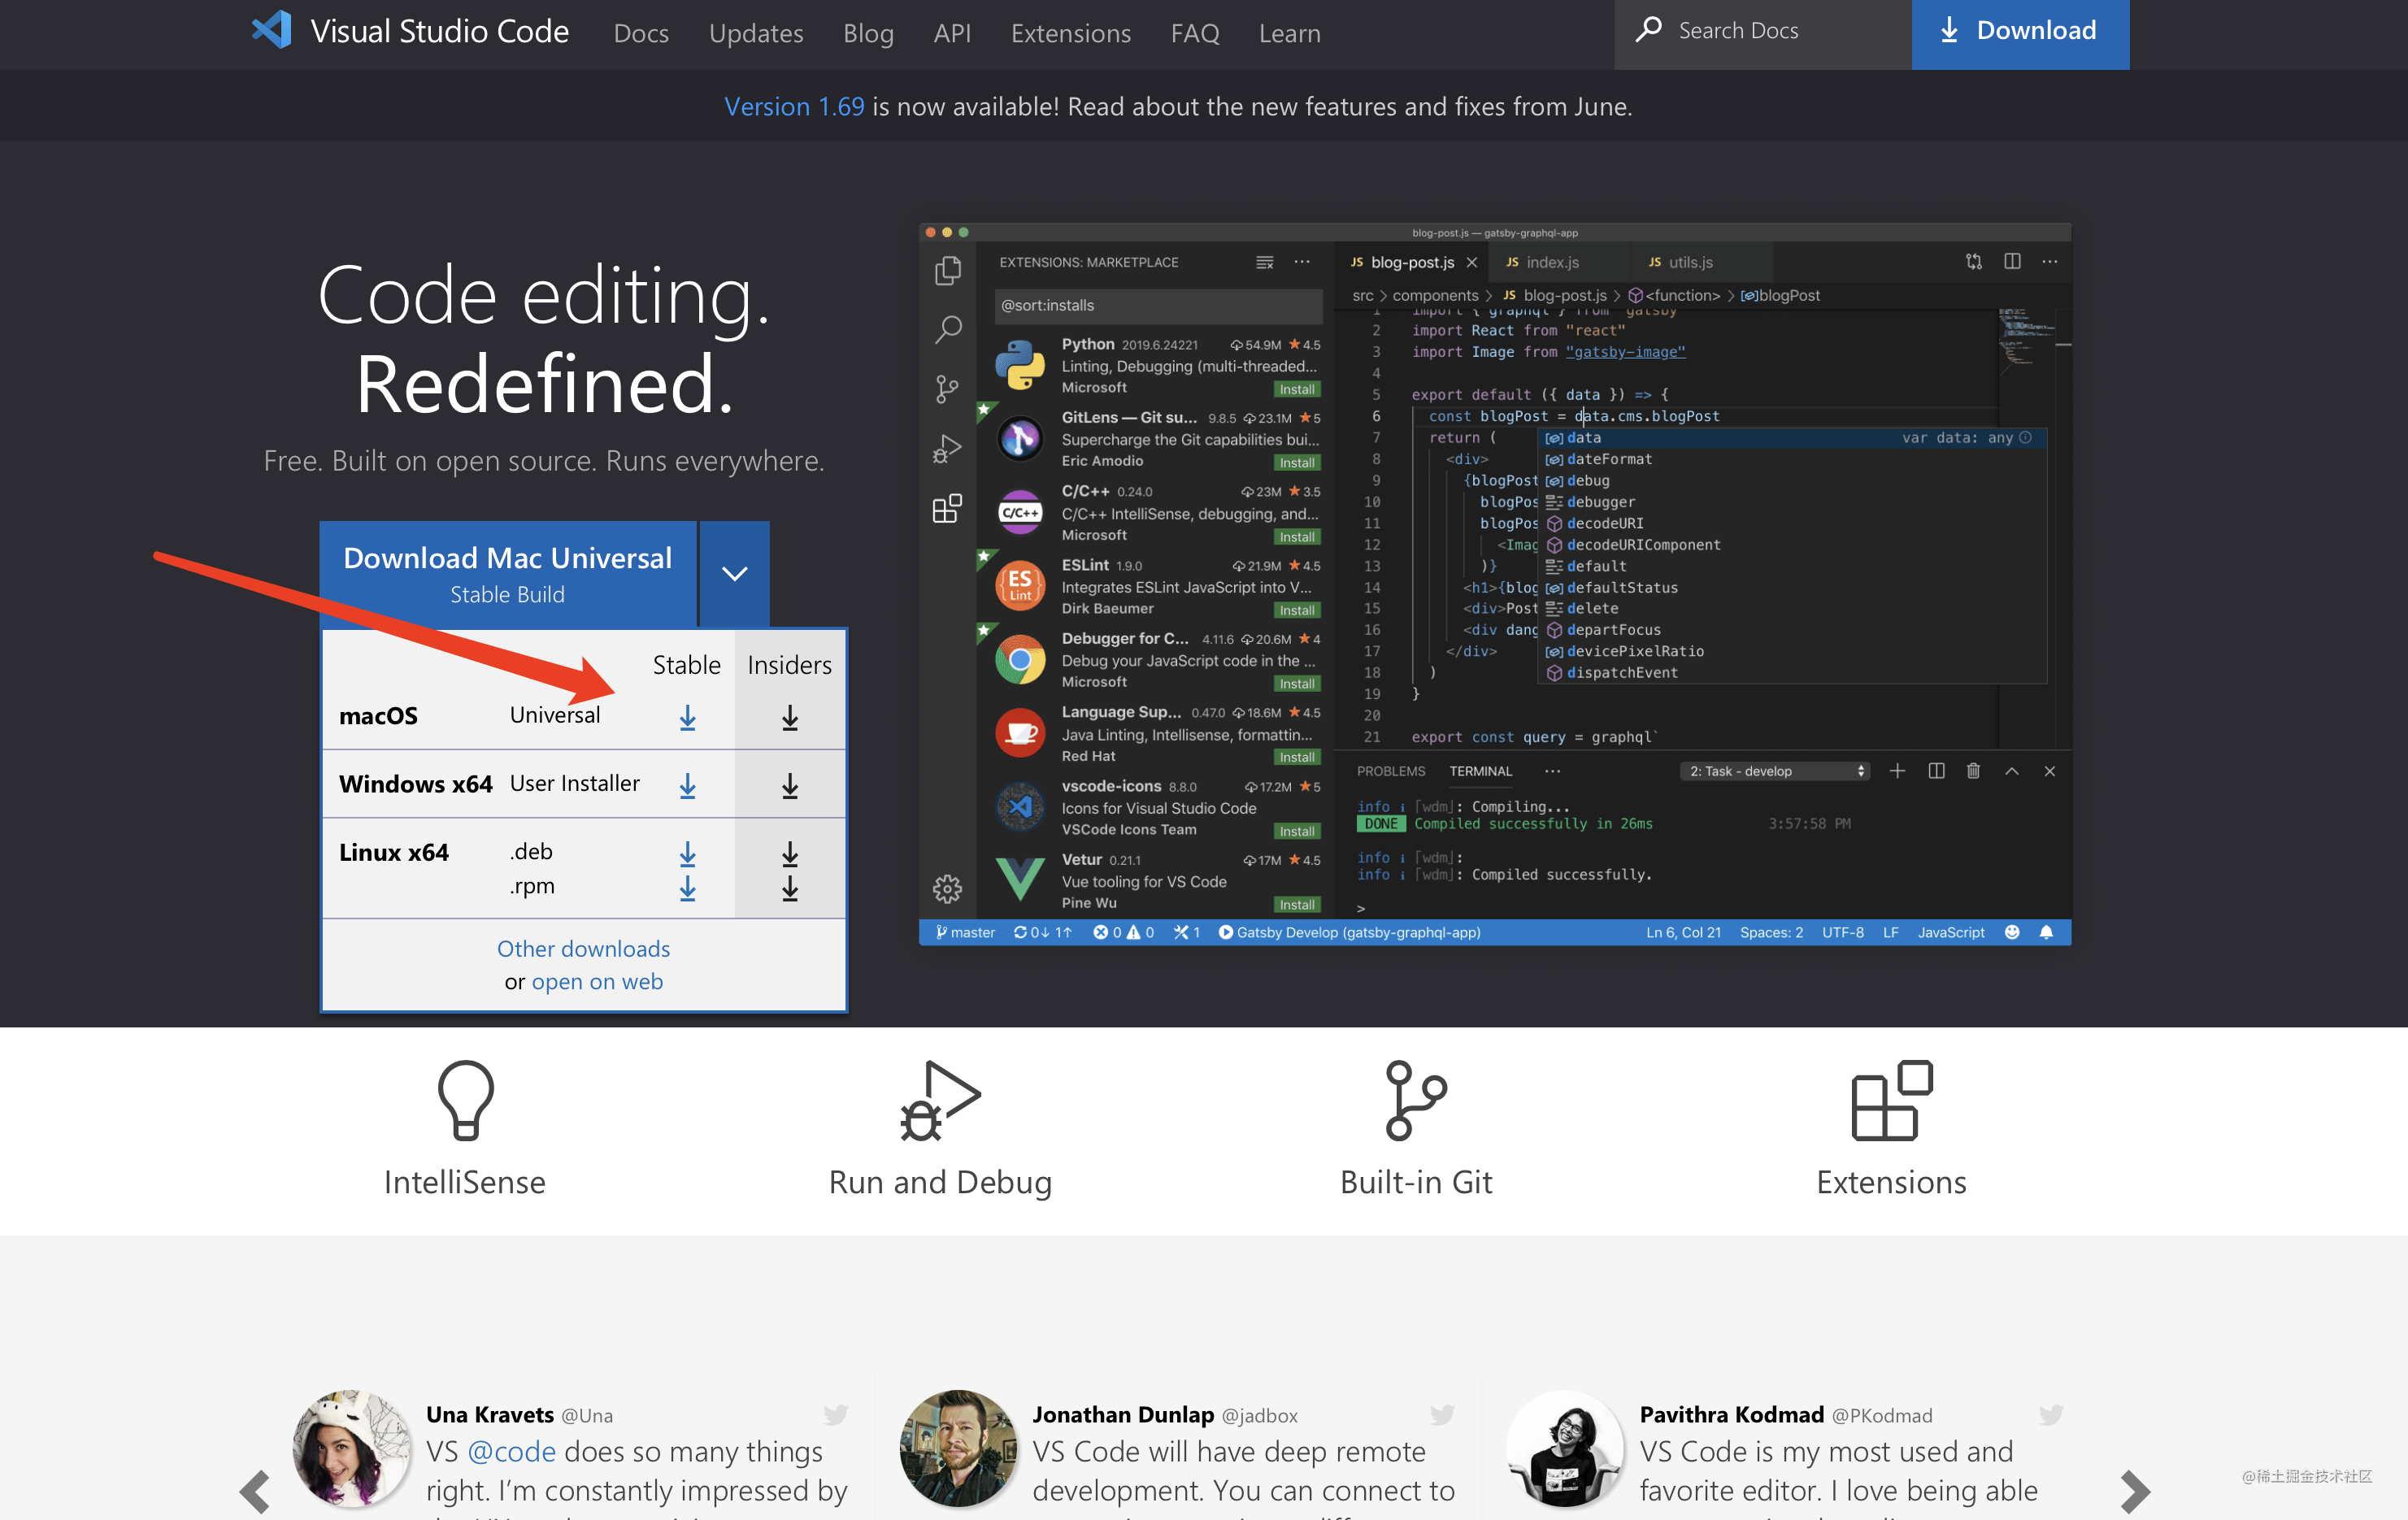Click the Built-in Git branch icon

point(1415,1100)
